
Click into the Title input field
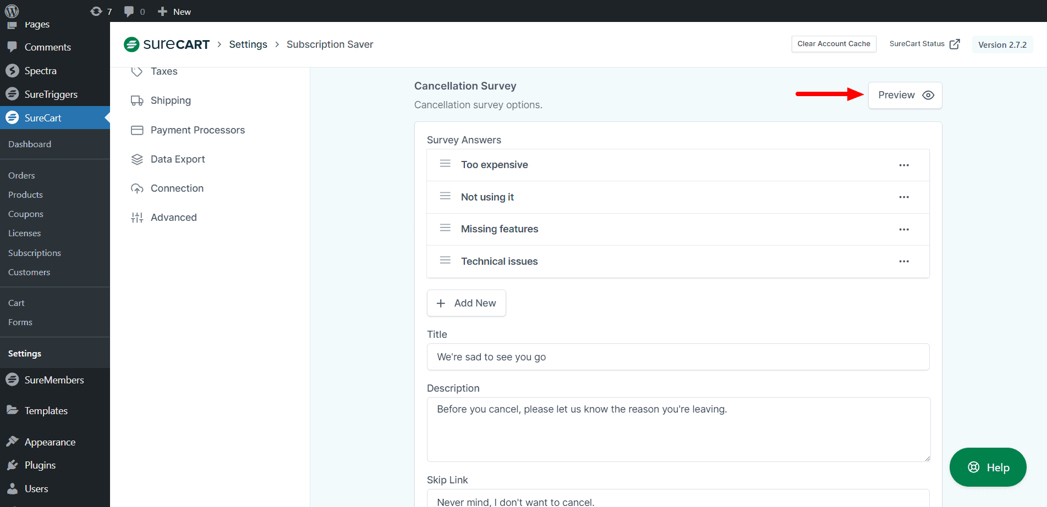678,357
